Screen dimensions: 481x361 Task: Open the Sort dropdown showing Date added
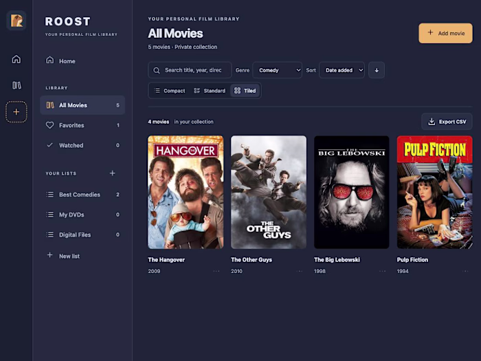click(x=342, y=70)
